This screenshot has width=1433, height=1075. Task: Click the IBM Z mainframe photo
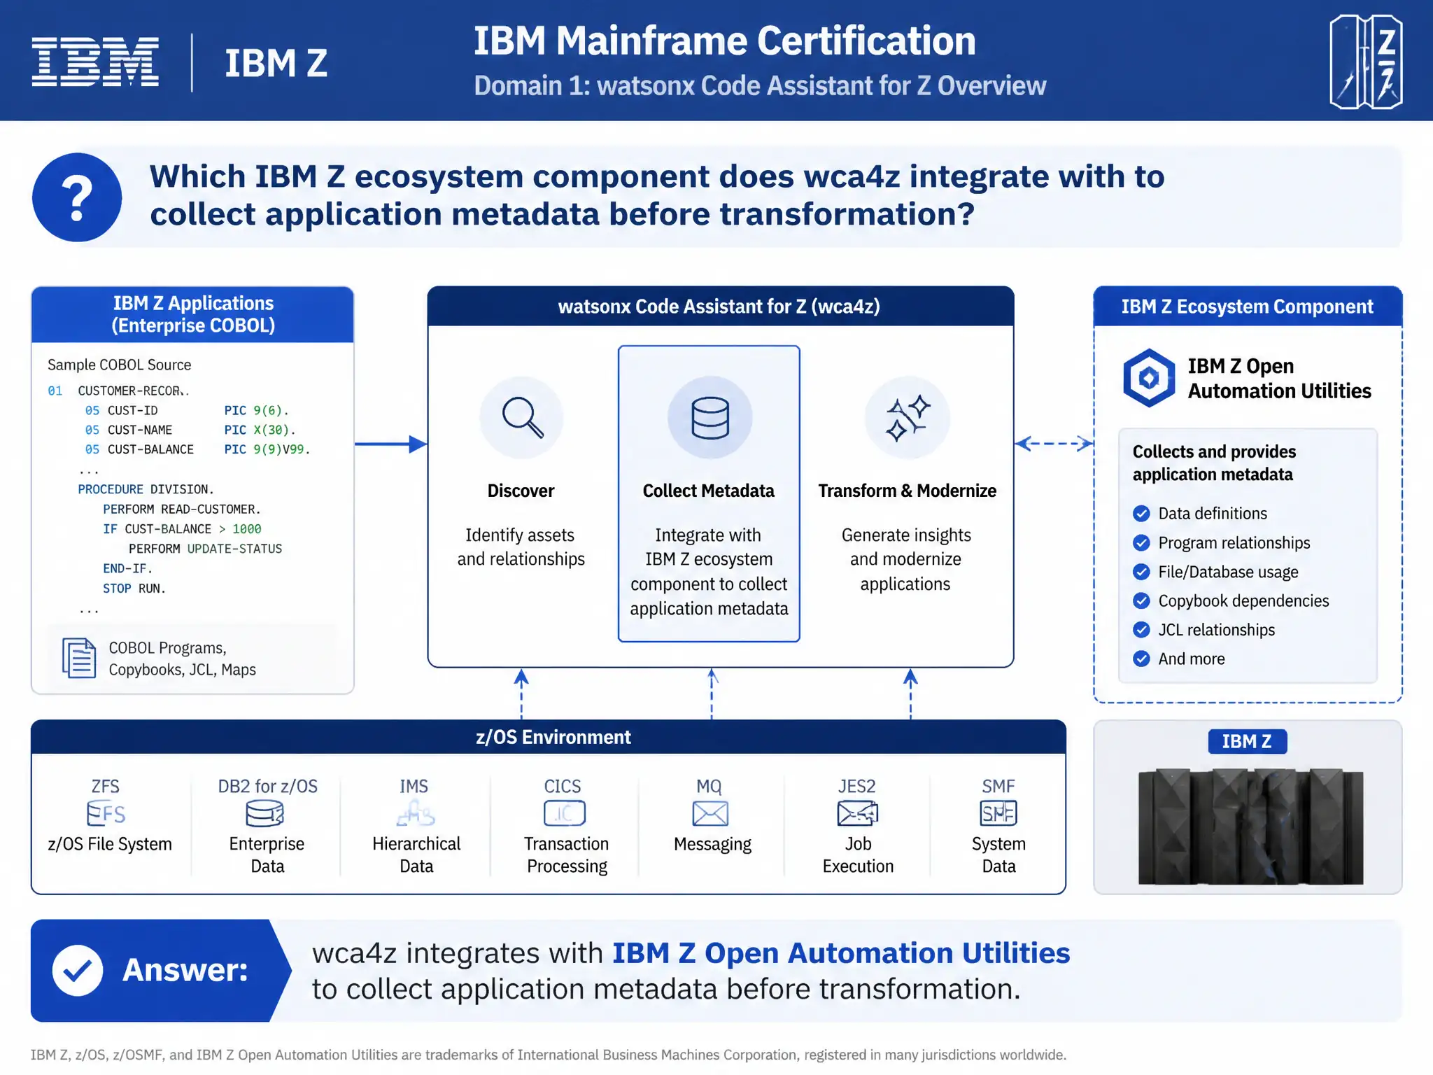(1250, 827)
